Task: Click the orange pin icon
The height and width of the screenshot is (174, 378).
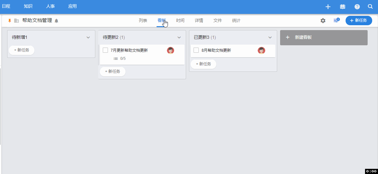Action: [10, 21]
